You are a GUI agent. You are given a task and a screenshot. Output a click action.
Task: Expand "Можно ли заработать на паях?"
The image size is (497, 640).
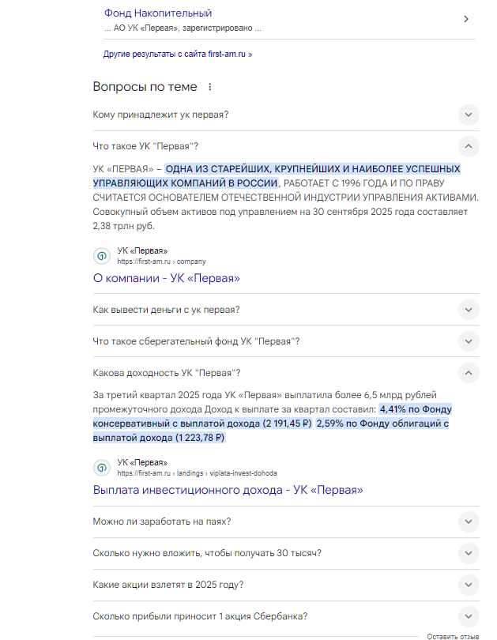click(x=469, y=521)
